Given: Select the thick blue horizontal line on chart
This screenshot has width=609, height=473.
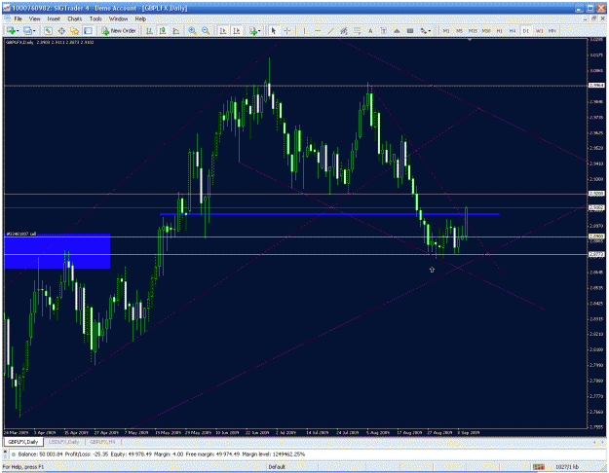Looking at the screenshot, I should 329,214.
